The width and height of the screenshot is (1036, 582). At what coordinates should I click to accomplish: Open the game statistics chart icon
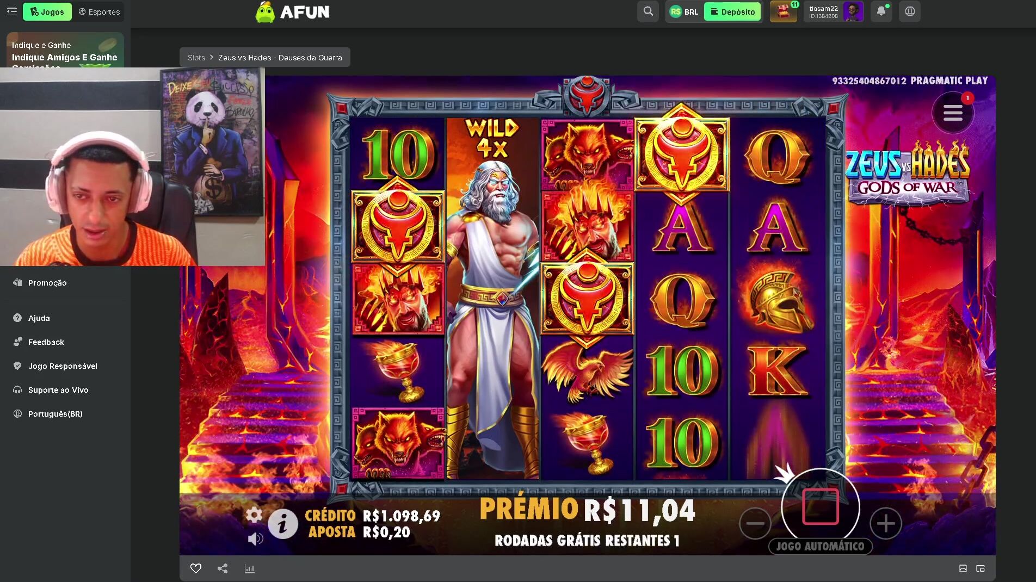250,568
